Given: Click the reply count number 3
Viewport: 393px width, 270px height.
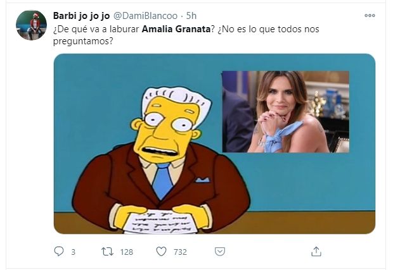Looking at the screenshot, I should coord(73,252).
